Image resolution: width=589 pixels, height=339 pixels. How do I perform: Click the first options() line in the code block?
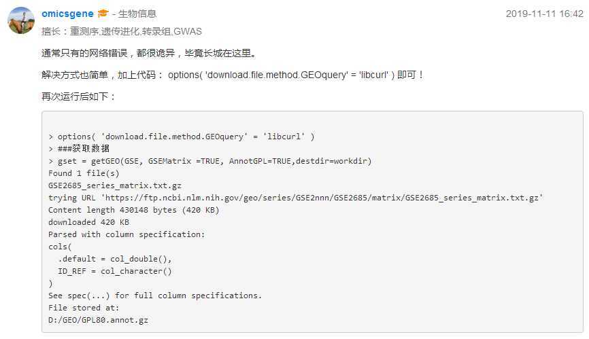(x=182, y=137)
